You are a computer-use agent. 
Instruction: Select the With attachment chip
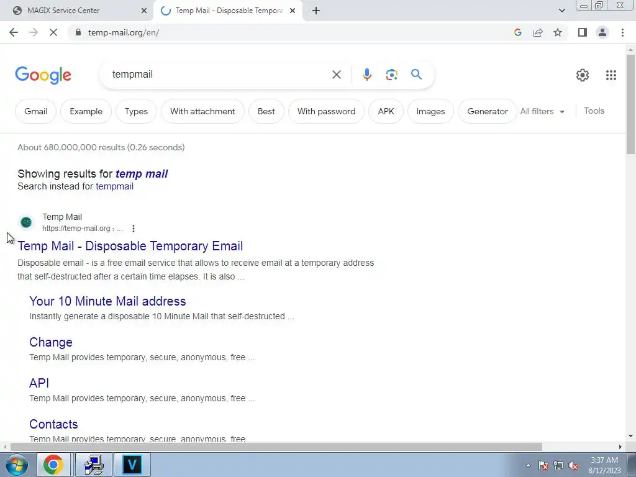click(203, 111)
